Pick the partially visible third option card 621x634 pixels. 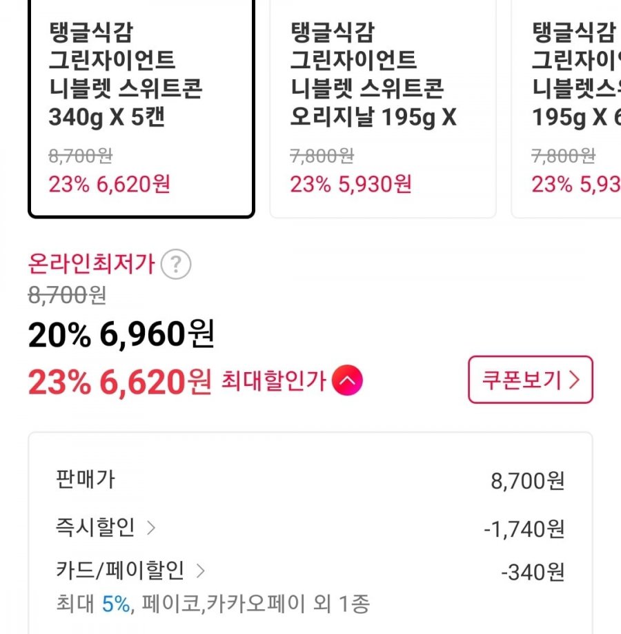pyautogui.click(x=569, y=107)
